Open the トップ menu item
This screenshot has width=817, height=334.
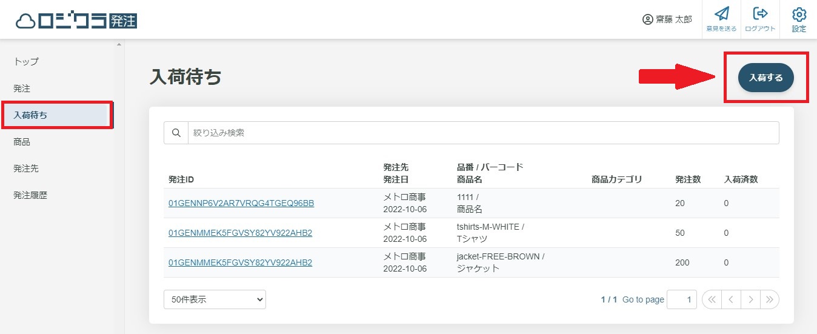pos(26,62)
